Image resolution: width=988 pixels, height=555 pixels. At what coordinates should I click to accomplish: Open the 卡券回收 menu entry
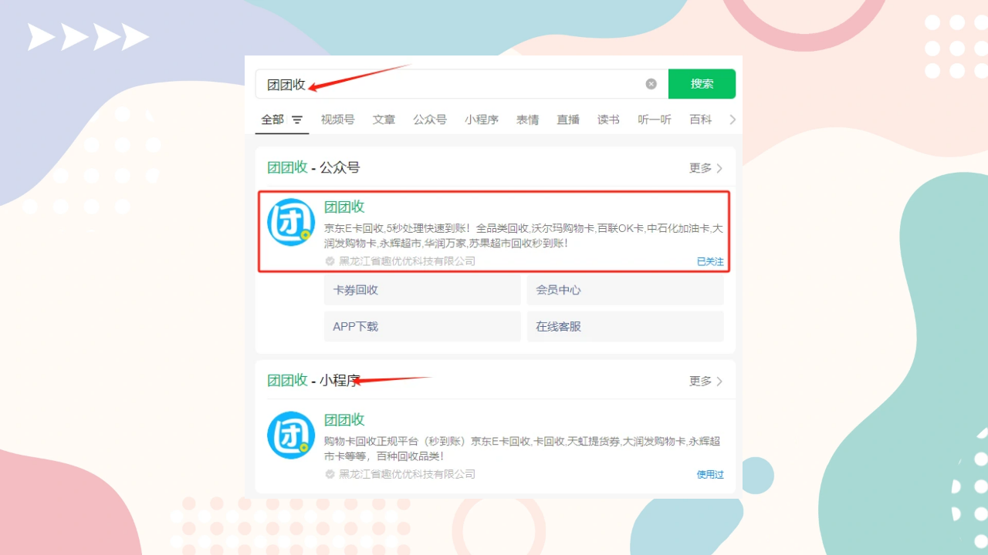422,290
